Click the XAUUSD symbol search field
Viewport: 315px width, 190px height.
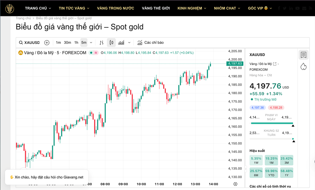tap(29, 43)
